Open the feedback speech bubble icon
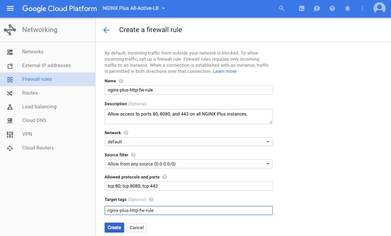The image size is (391, 236). click(x=317, y=8)
